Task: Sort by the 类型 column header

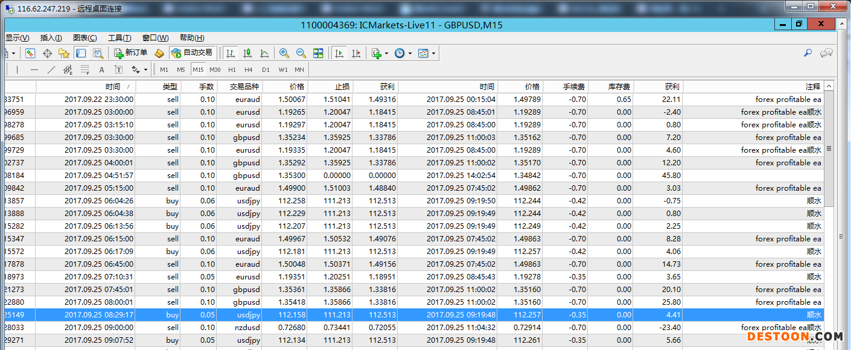Action: coord(158,87)
